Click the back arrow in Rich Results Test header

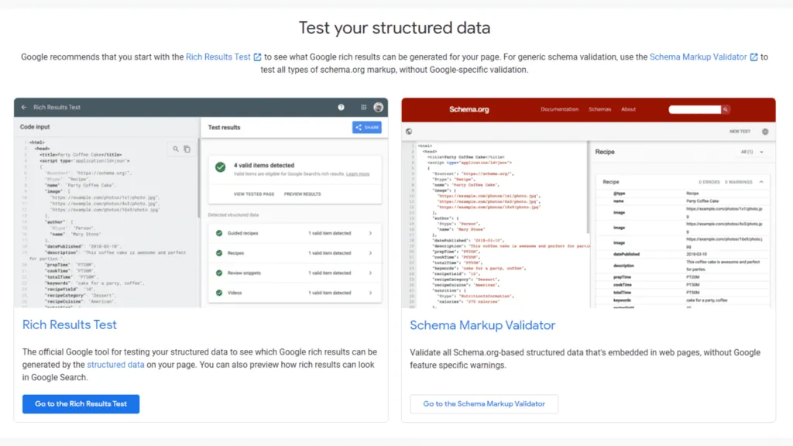click(24, 107)
